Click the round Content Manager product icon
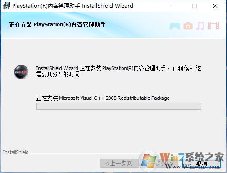The image size is (227, 173). click(x=21, y=72)
